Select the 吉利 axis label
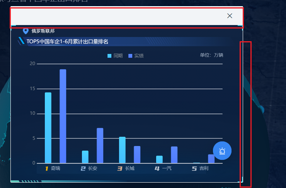The image size is (286, 188). [204, 168]
